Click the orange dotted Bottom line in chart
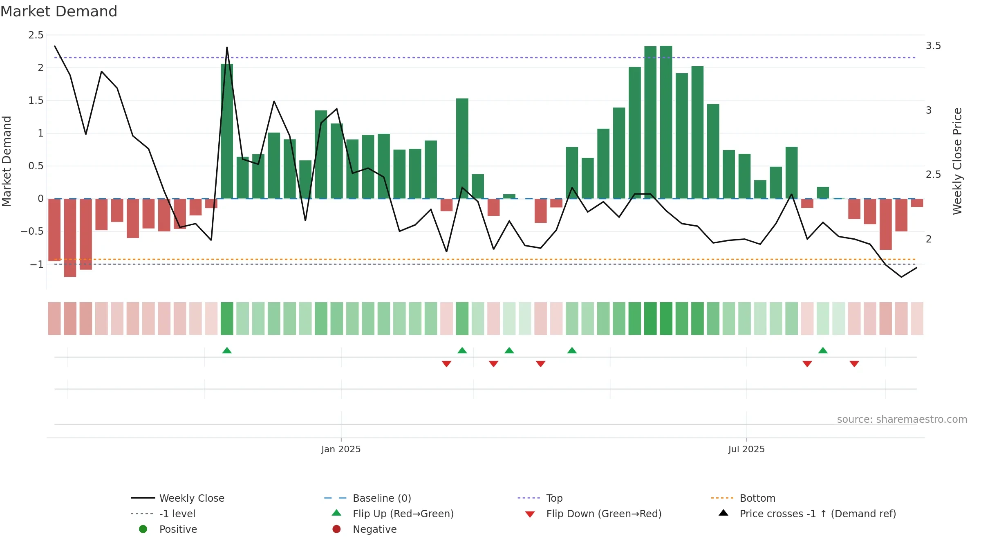This screenshot has height=552, width=981. [485, 259]
